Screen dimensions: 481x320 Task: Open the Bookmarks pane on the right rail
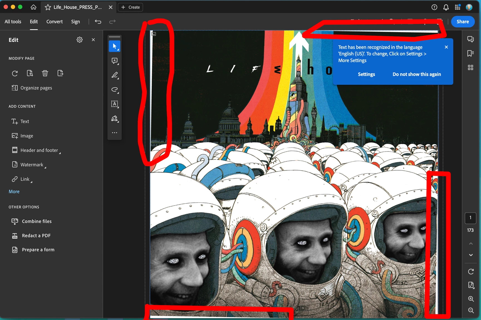tap(470, 53)
